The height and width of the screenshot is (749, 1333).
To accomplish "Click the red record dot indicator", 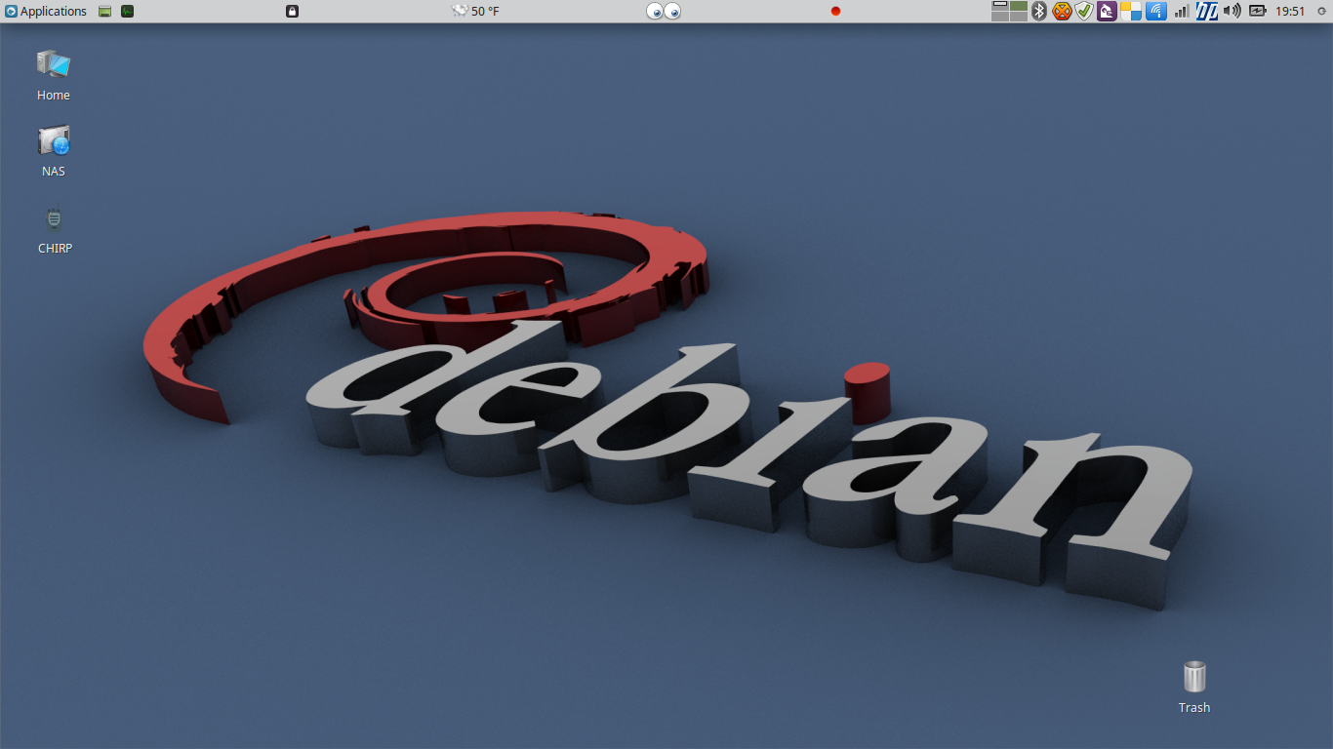I will (x=835, y=12).
